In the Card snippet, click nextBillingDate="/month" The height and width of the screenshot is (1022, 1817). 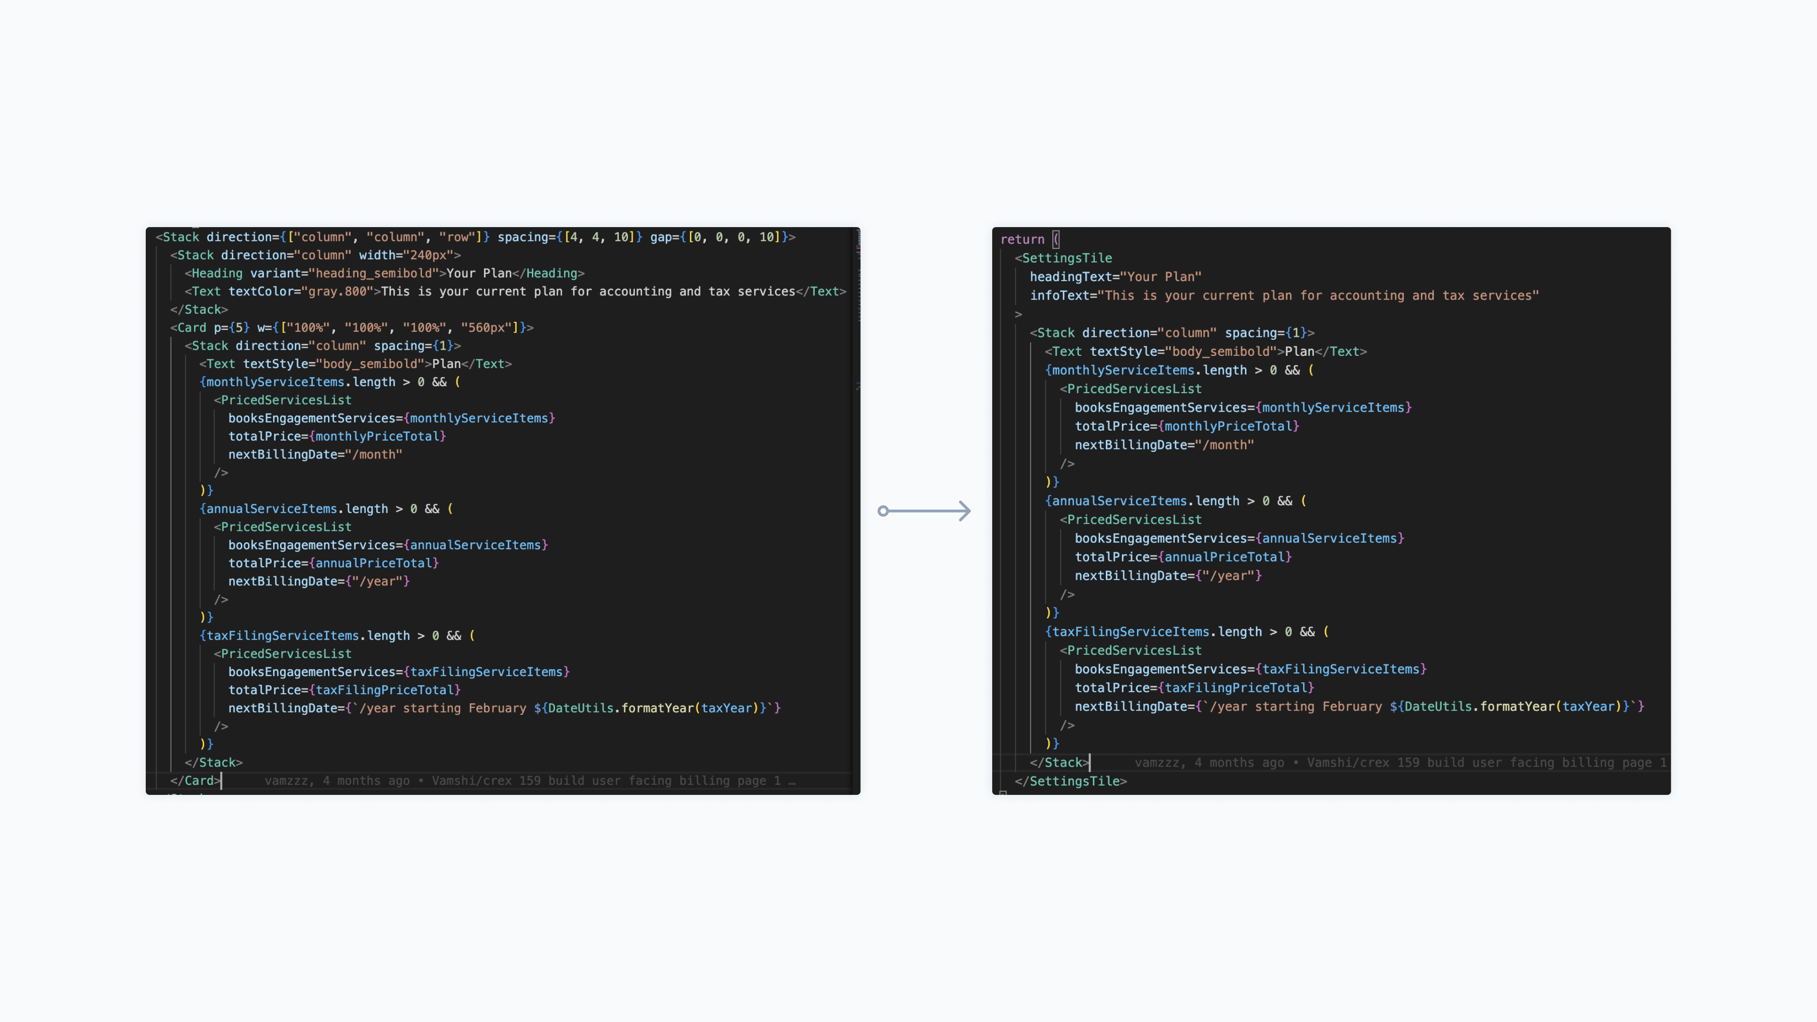pos(315,454)
